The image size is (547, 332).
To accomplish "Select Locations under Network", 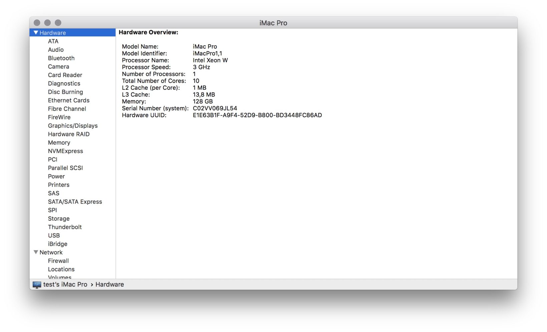I will coord(61,269).
